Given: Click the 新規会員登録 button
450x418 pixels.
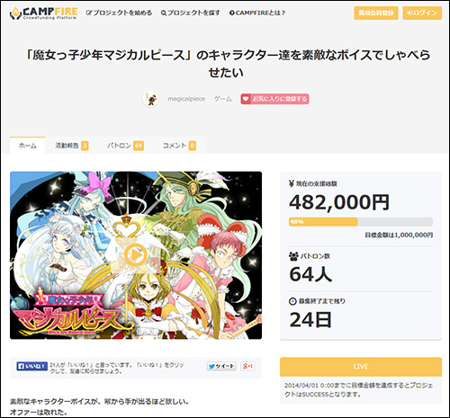Looking at the screenshot, I should click(376, 13).
